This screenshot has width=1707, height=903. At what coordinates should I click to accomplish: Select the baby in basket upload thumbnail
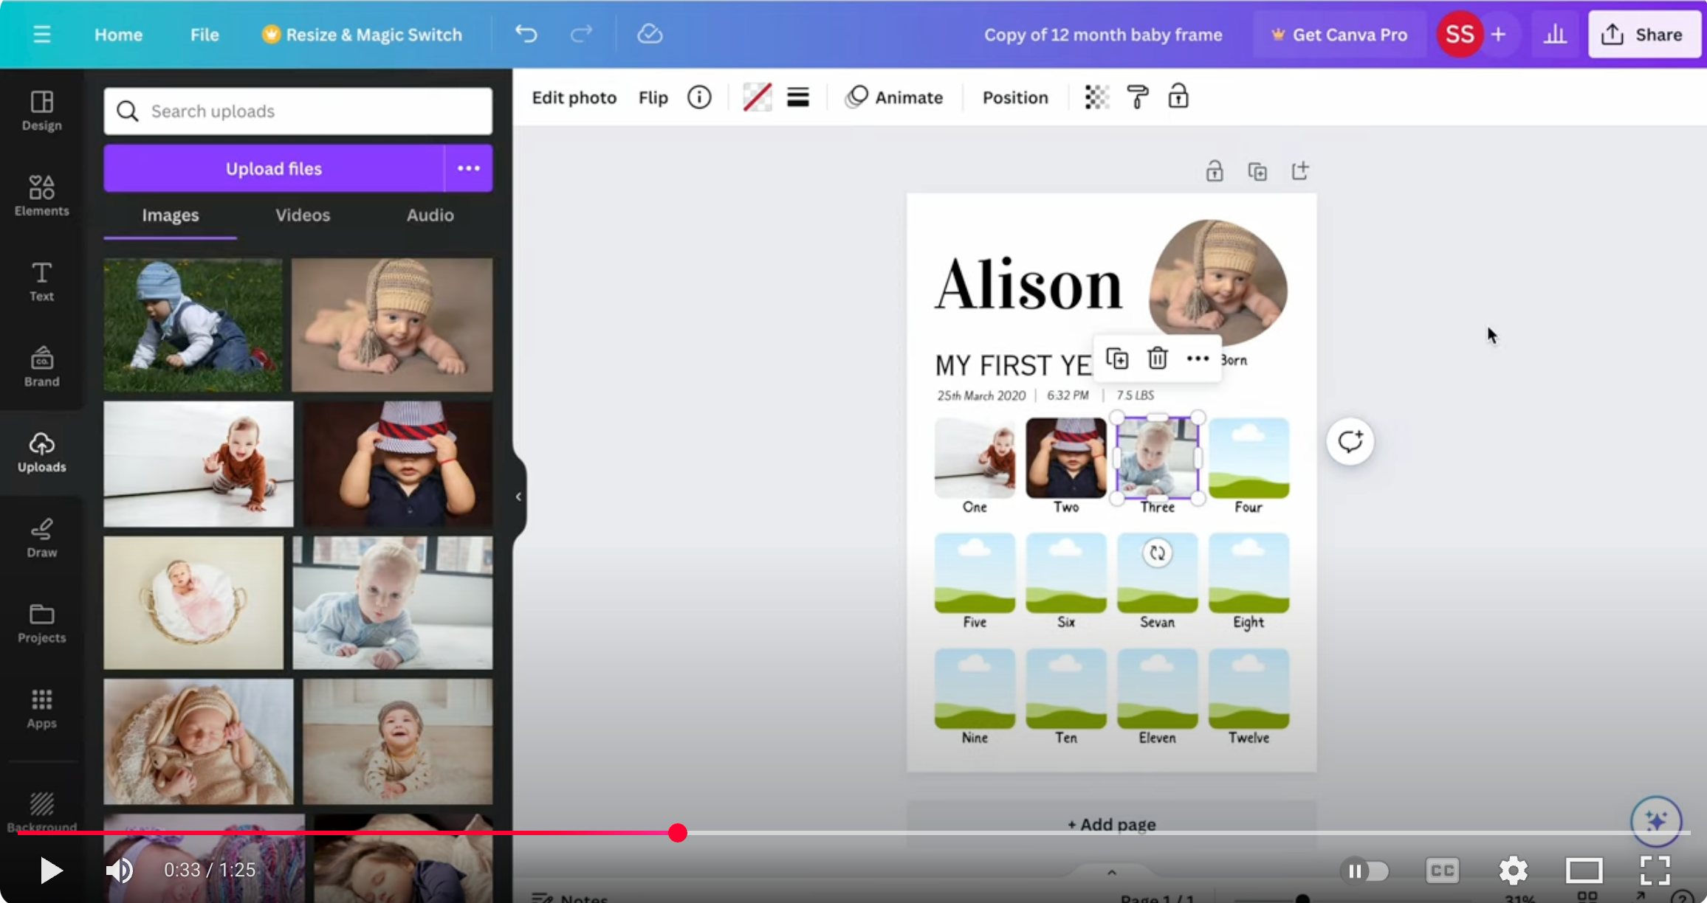tap(193, 603)
